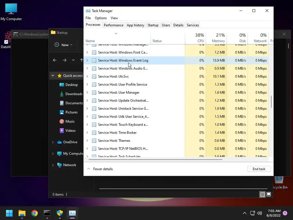The width and height of the screenshot is (293, 220).
Task: Show hidden system tray icons
Action: pos(244,213)
